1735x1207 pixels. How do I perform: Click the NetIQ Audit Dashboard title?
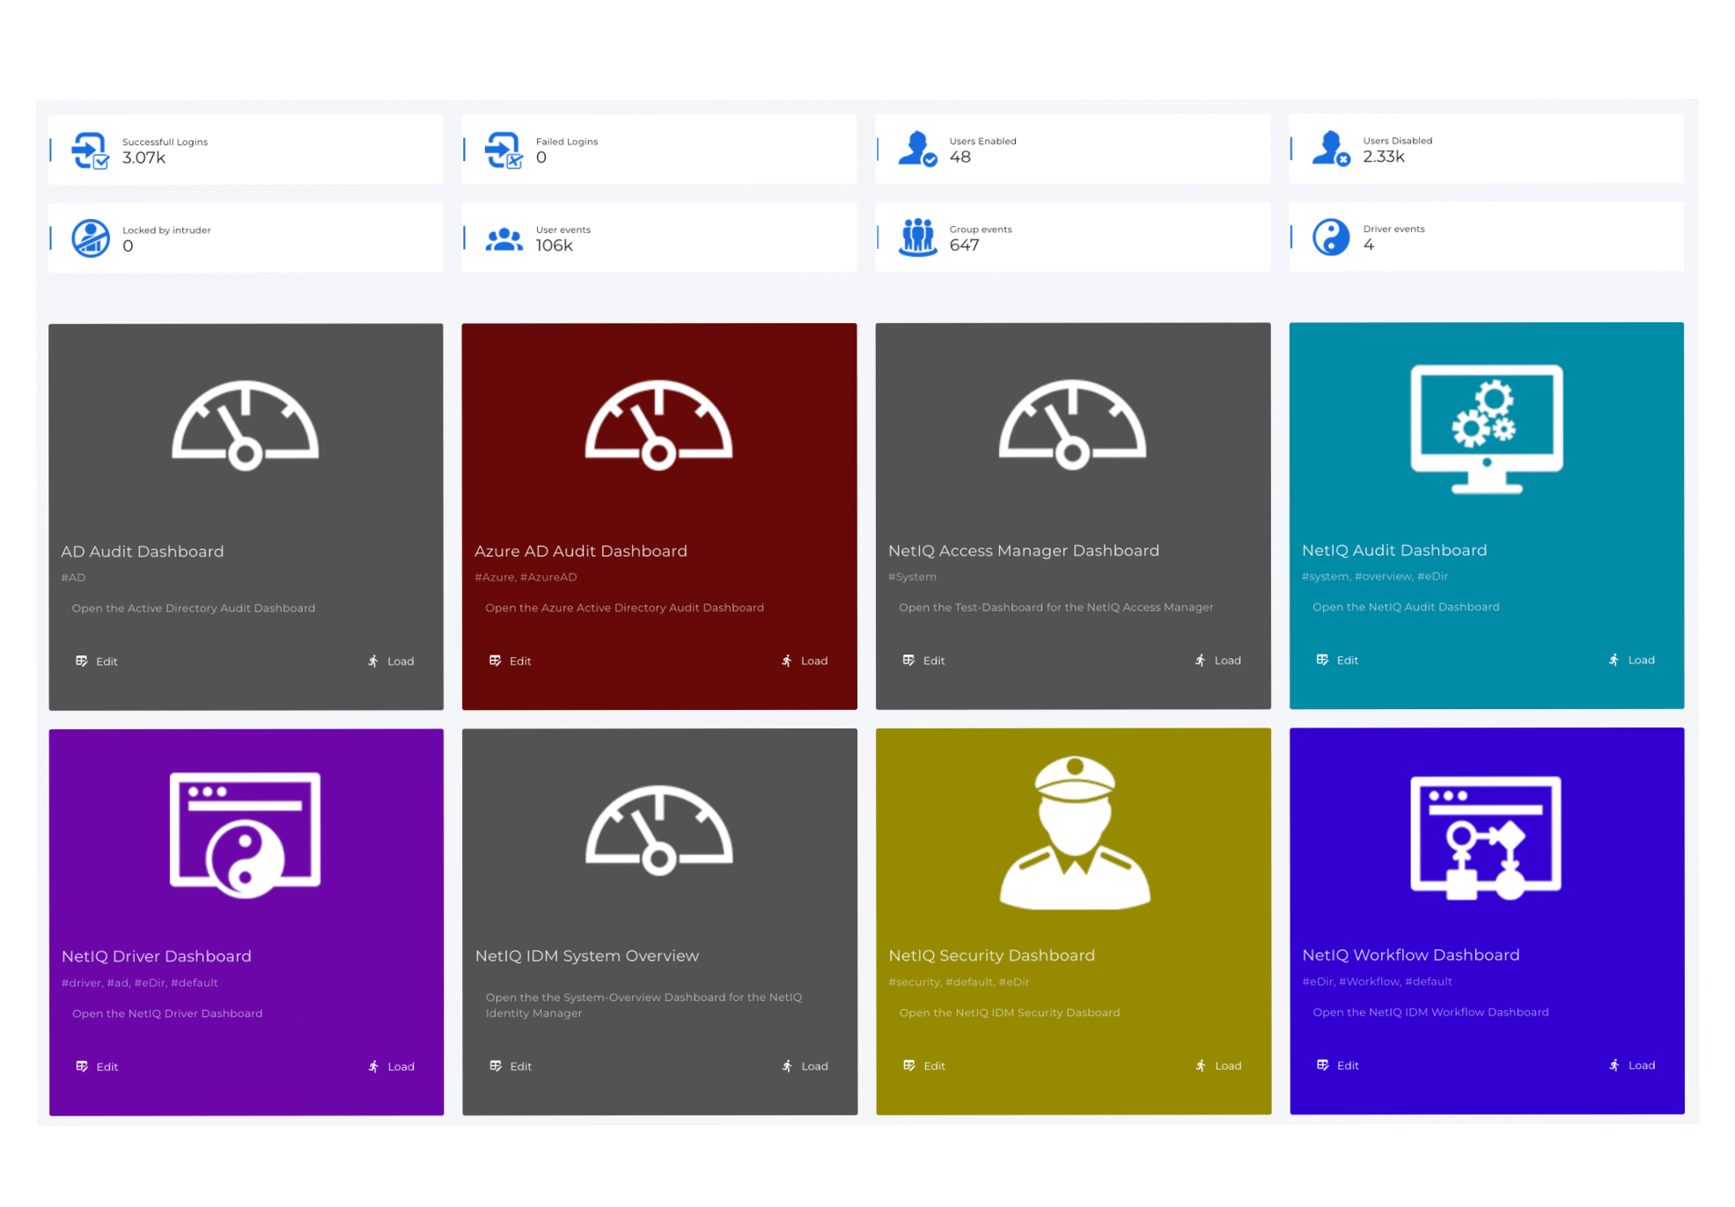[1394, 551]
